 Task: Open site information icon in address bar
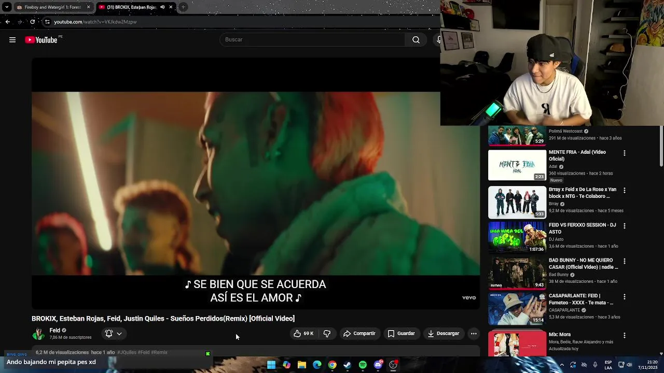[x=47, y=22]
